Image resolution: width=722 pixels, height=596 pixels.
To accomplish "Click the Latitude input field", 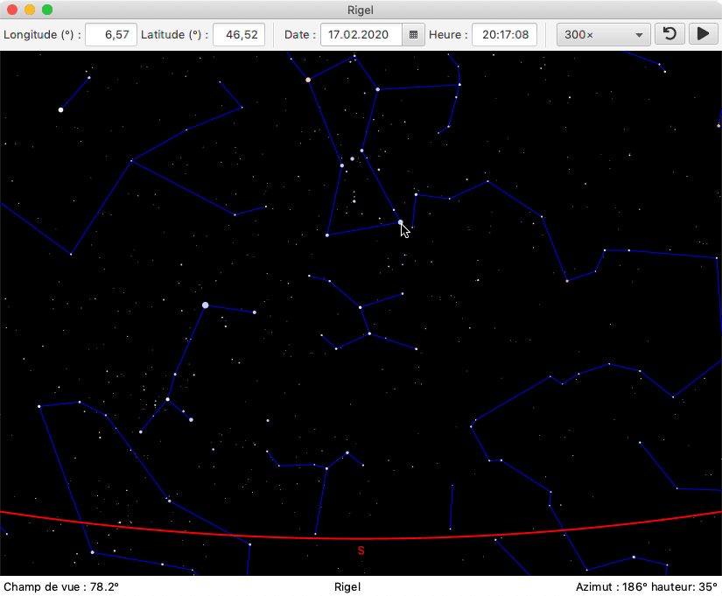I will 239,34.
